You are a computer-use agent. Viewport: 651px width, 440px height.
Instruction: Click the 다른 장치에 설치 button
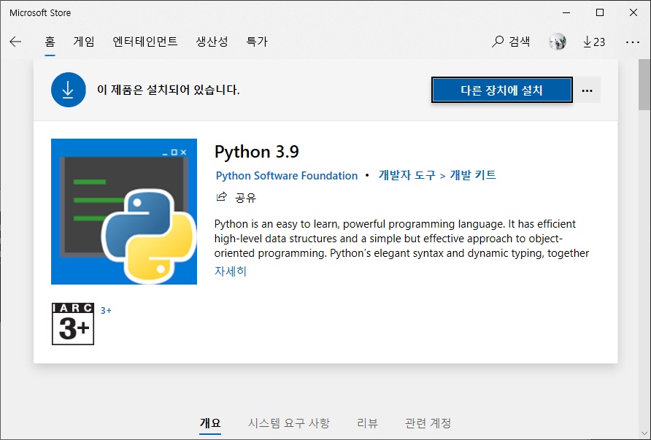point(502,90)
